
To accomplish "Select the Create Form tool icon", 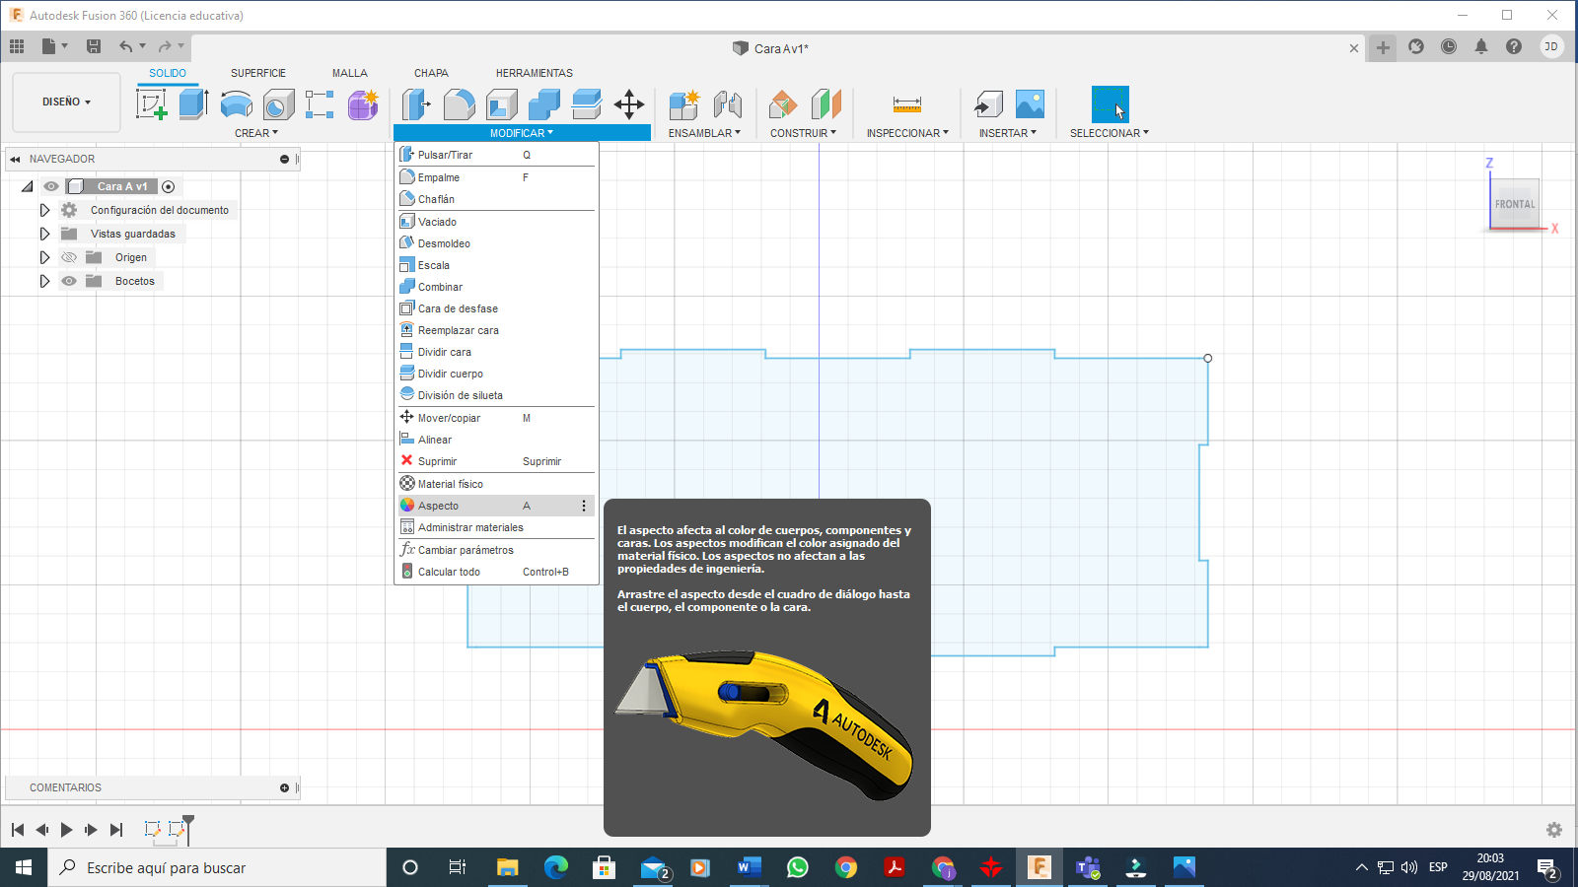I will [x=363, y=103].
